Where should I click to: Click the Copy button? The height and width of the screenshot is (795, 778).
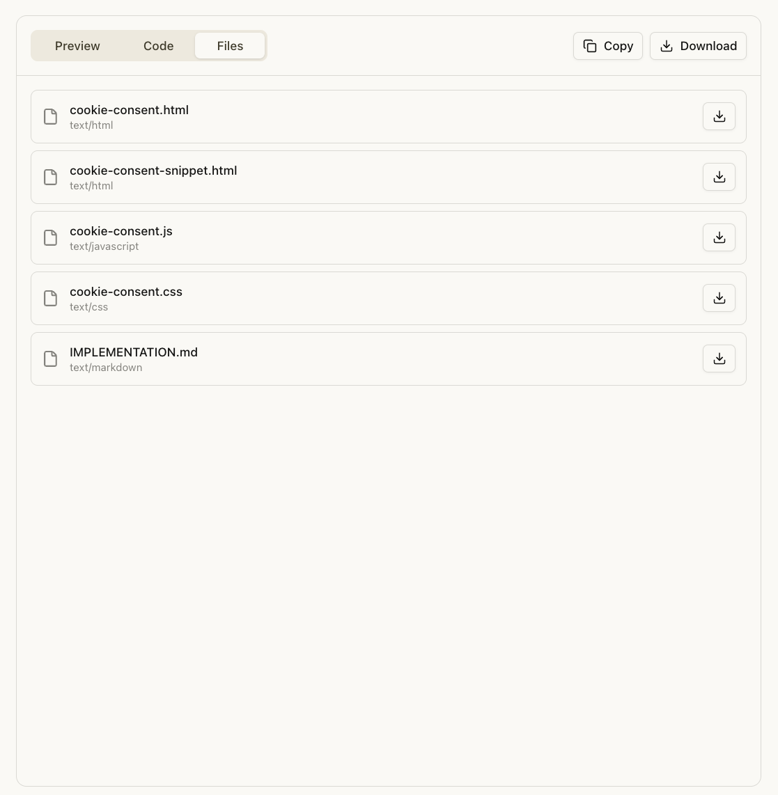pyautogui.click(x=607, y=46)
